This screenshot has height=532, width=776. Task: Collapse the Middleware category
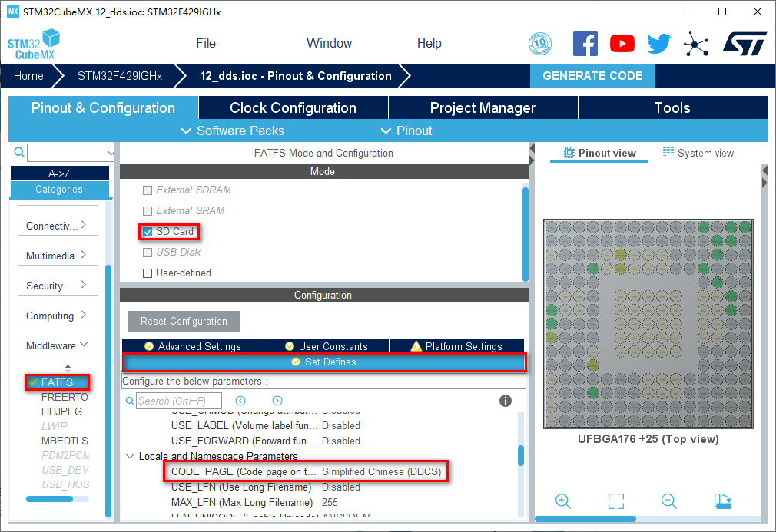coord(56,345)
